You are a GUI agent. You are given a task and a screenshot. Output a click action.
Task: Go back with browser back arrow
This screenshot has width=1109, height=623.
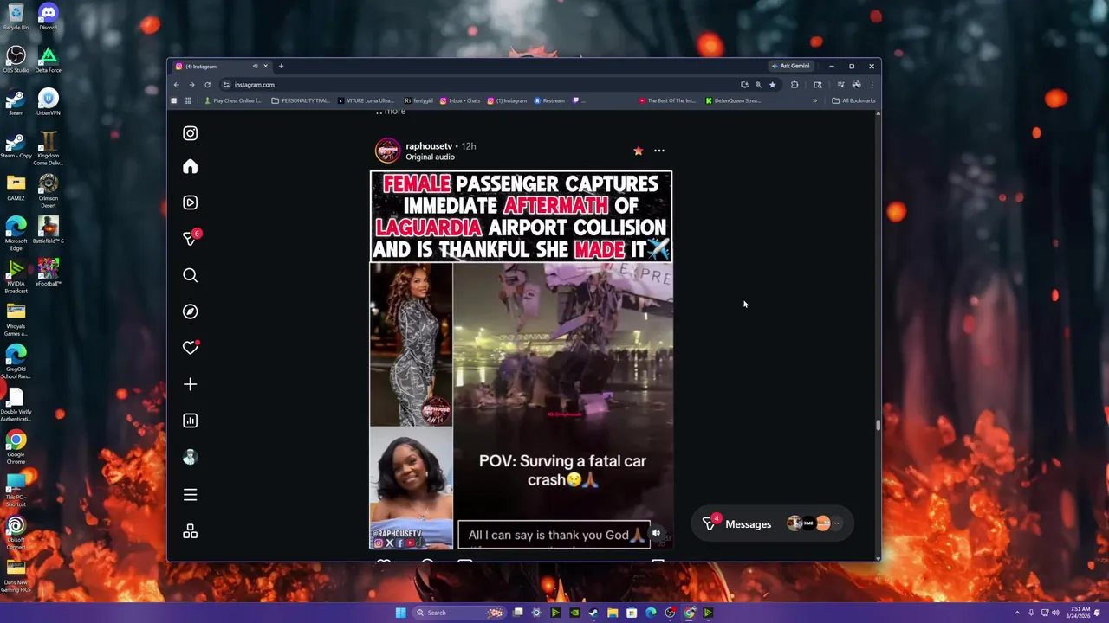176,85
